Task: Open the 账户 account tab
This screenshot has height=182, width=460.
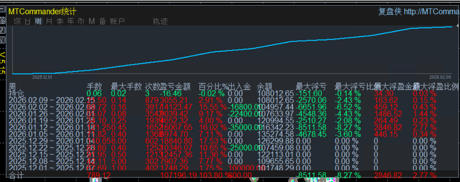Action: pos(117,21)
